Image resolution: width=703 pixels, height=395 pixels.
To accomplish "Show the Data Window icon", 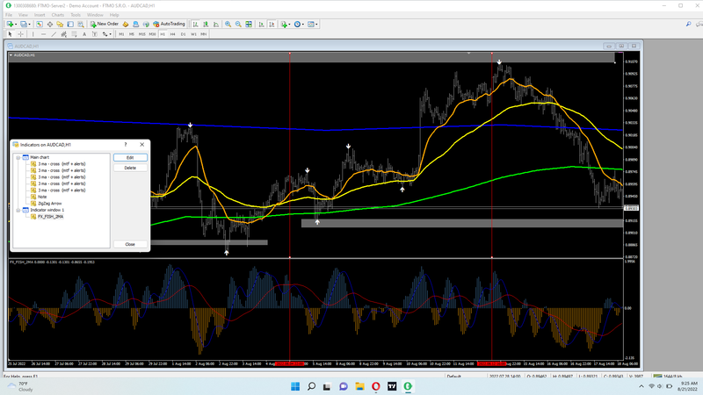I will (x=50, y=25).
